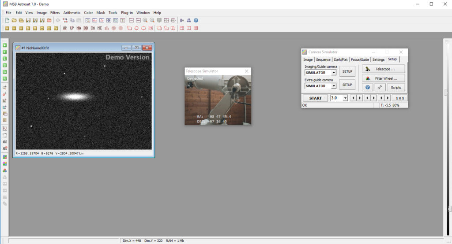Click the New image toolbar icon
Image resolution: width=452 pixels, height=244 pixels.
tap(7, 20)
